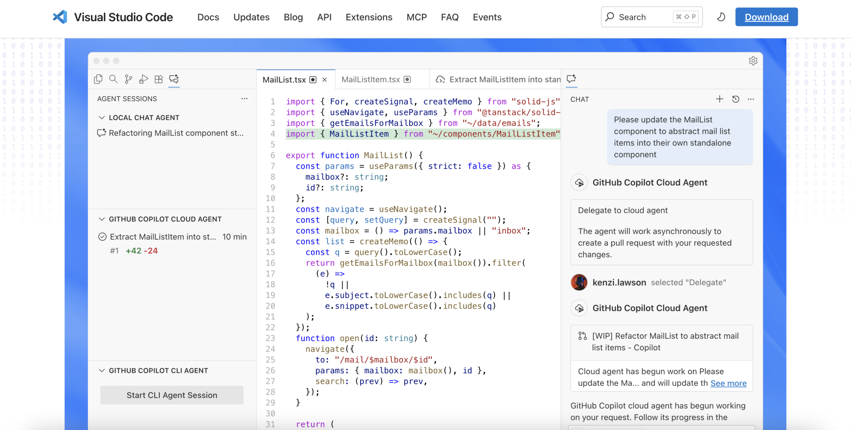Open the Extract MailListItem session item

click(163, 237)
